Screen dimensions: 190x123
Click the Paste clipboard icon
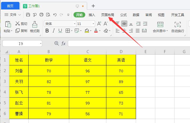point(8,24)
